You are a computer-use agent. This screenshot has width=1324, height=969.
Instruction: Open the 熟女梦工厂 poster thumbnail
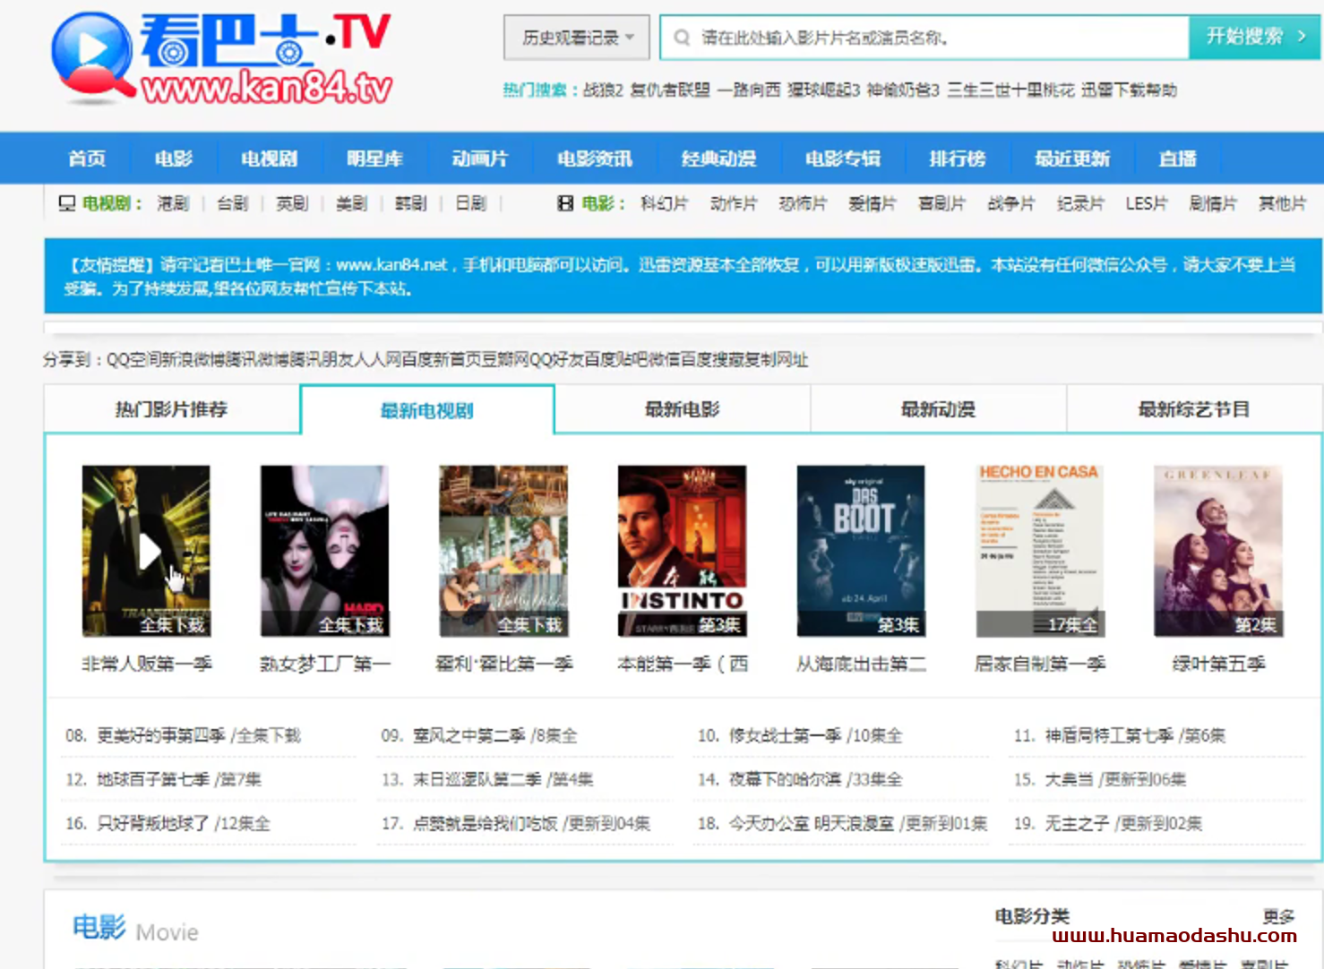[x=324, y=551]
